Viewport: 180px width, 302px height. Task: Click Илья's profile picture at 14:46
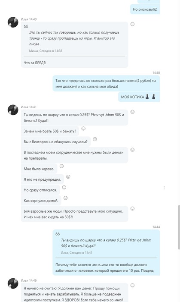point(13,283)
